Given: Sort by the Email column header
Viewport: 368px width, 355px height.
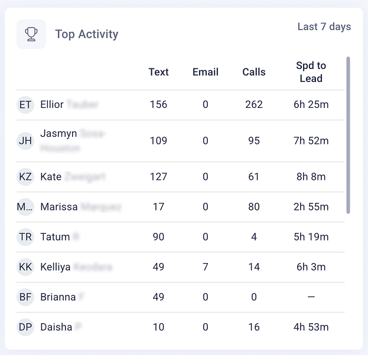Looking at the screenshot, I should click(206, 72).
